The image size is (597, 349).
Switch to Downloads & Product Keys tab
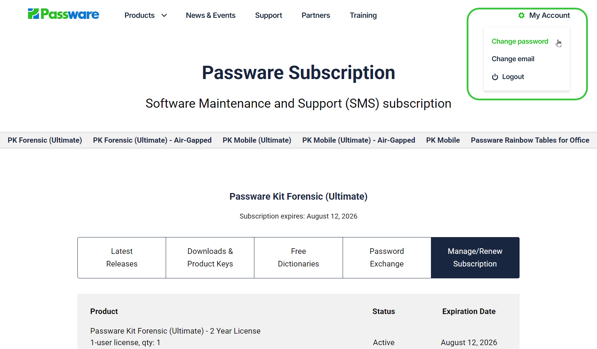tap(210, 258)
